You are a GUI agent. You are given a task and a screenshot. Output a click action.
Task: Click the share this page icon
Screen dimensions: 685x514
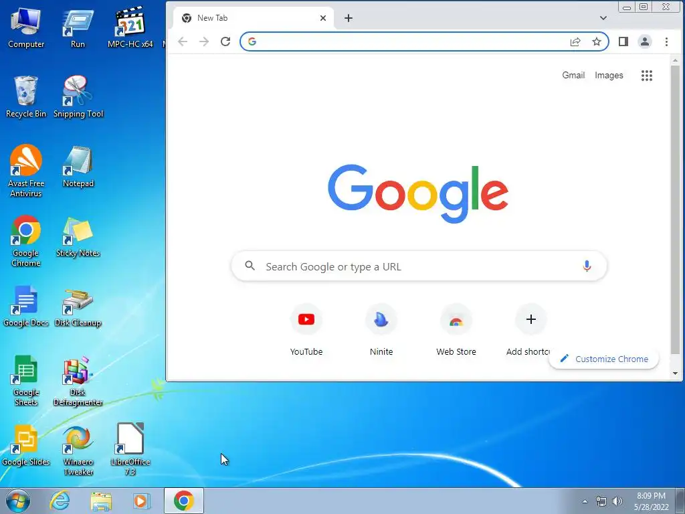(x=575, y=41)
